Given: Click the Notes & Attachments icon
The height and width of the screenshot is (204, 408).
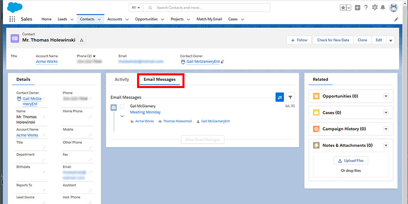Looking at the screenshot, I should tap(316, 145).
